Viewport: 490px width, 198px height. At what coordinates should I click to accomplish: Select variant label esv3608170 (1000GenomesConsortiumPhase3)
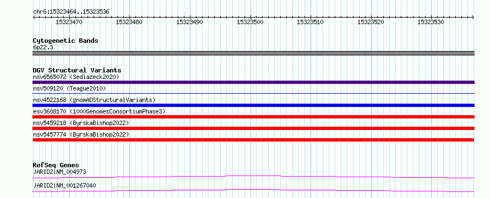click(x=99, y=111)
